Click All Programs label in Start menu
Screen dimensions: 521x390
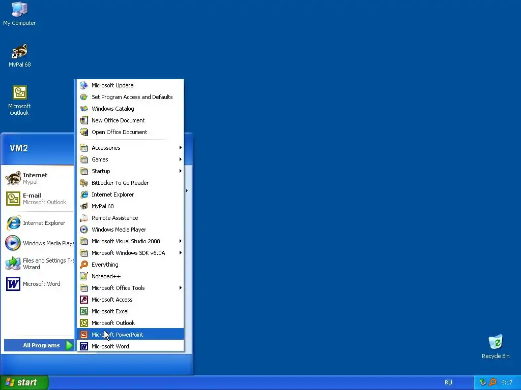41,345
